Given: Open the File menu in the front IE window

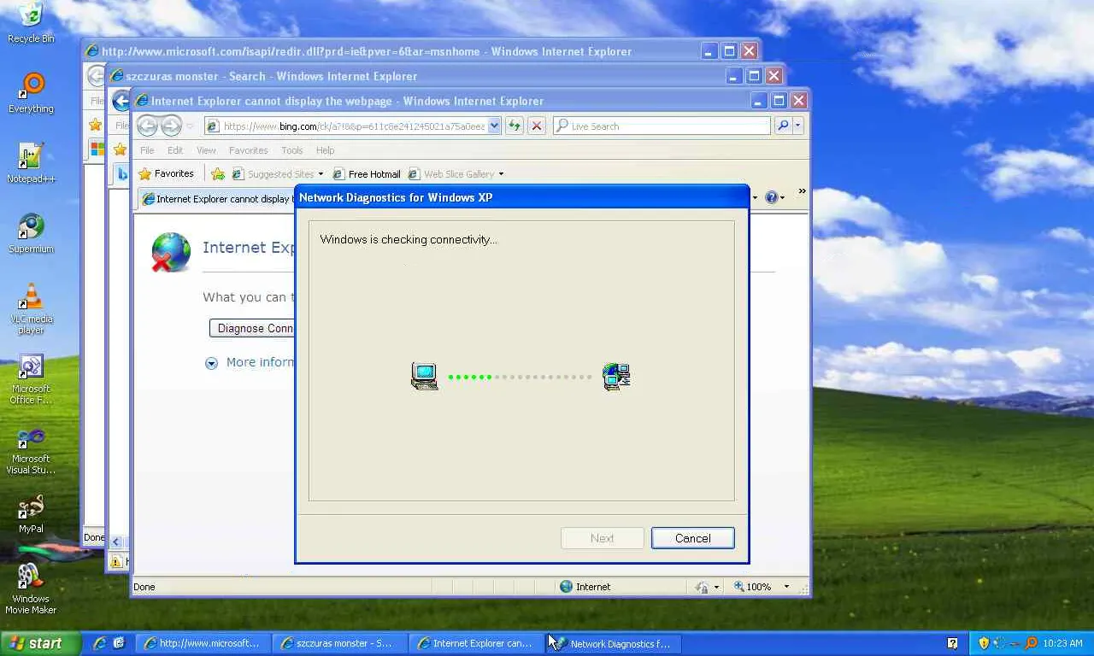Looking at the screenshot, I should pos(147,150).
